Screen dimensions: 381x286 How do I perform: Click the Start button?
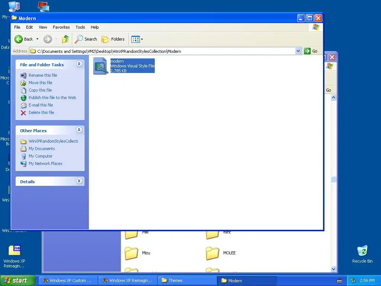[x=17, y=281]
